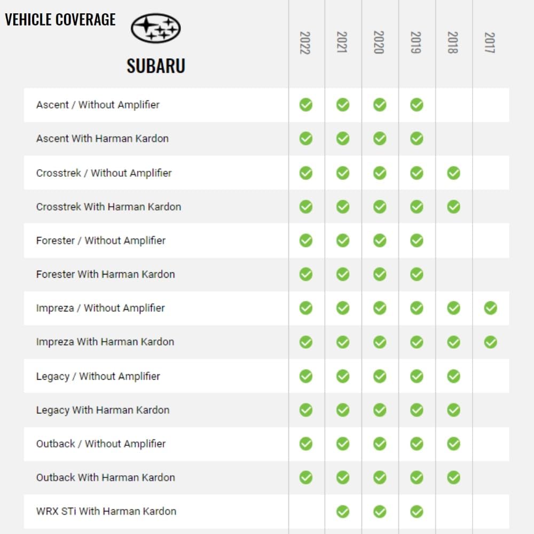
Task: Select the 2019 year column header
Action: click(415, 42)
